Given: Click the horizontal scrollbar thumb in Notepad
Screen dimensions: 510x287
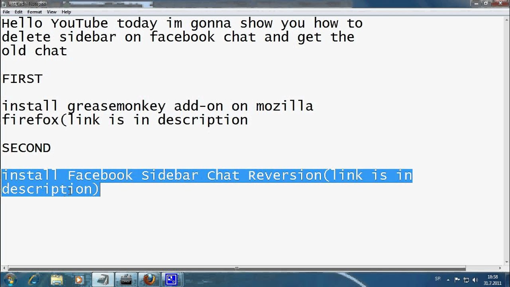Looking at the screenshot, I should click(237, 268).
